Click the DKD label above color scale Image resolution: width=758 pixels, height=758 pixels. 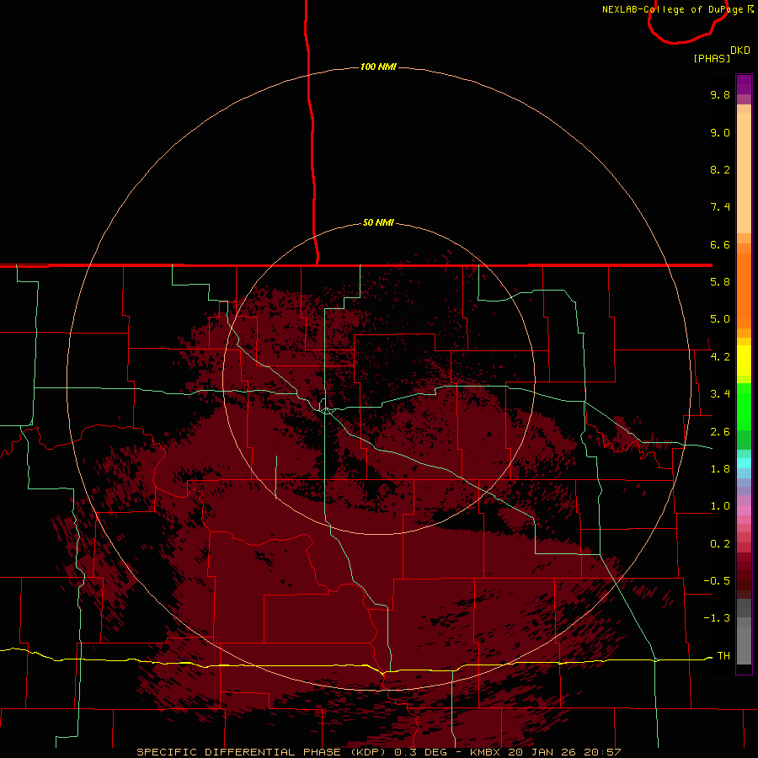click(740, 51)
